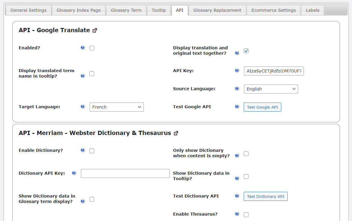Run the Test Dictionary API action
The image size is (352, 221).
266,196
